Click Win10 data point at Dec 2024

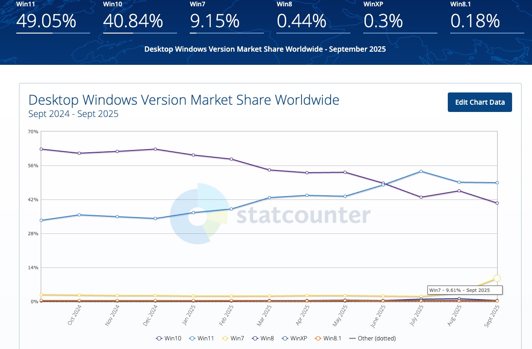pyautogui.click(x=155, y=149)
